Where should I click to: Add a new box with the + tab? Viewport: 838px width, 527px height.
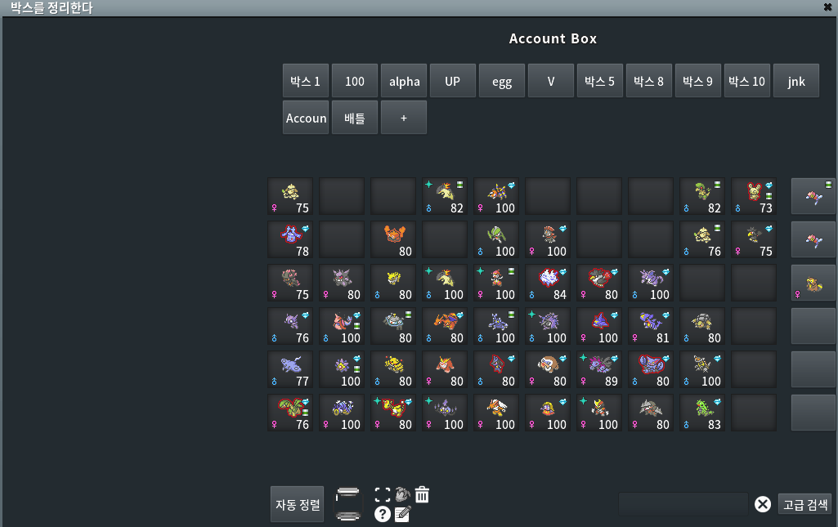coord(404,118)
